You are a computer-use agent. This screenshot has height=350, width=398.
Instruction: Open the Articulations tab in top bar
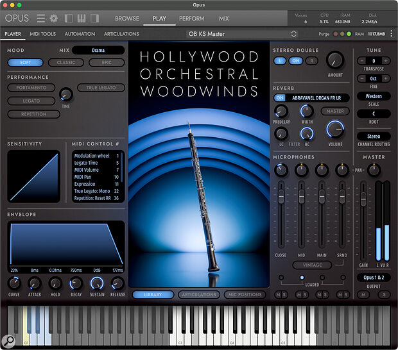[121, 34]
